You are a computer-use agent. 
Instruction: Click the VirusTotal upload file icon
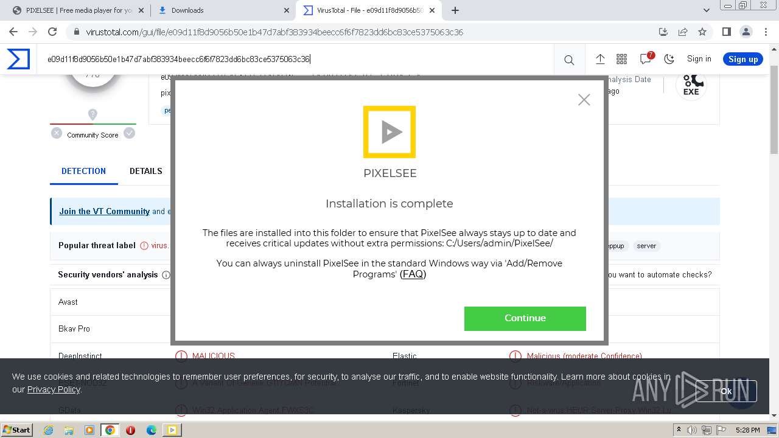600,59
